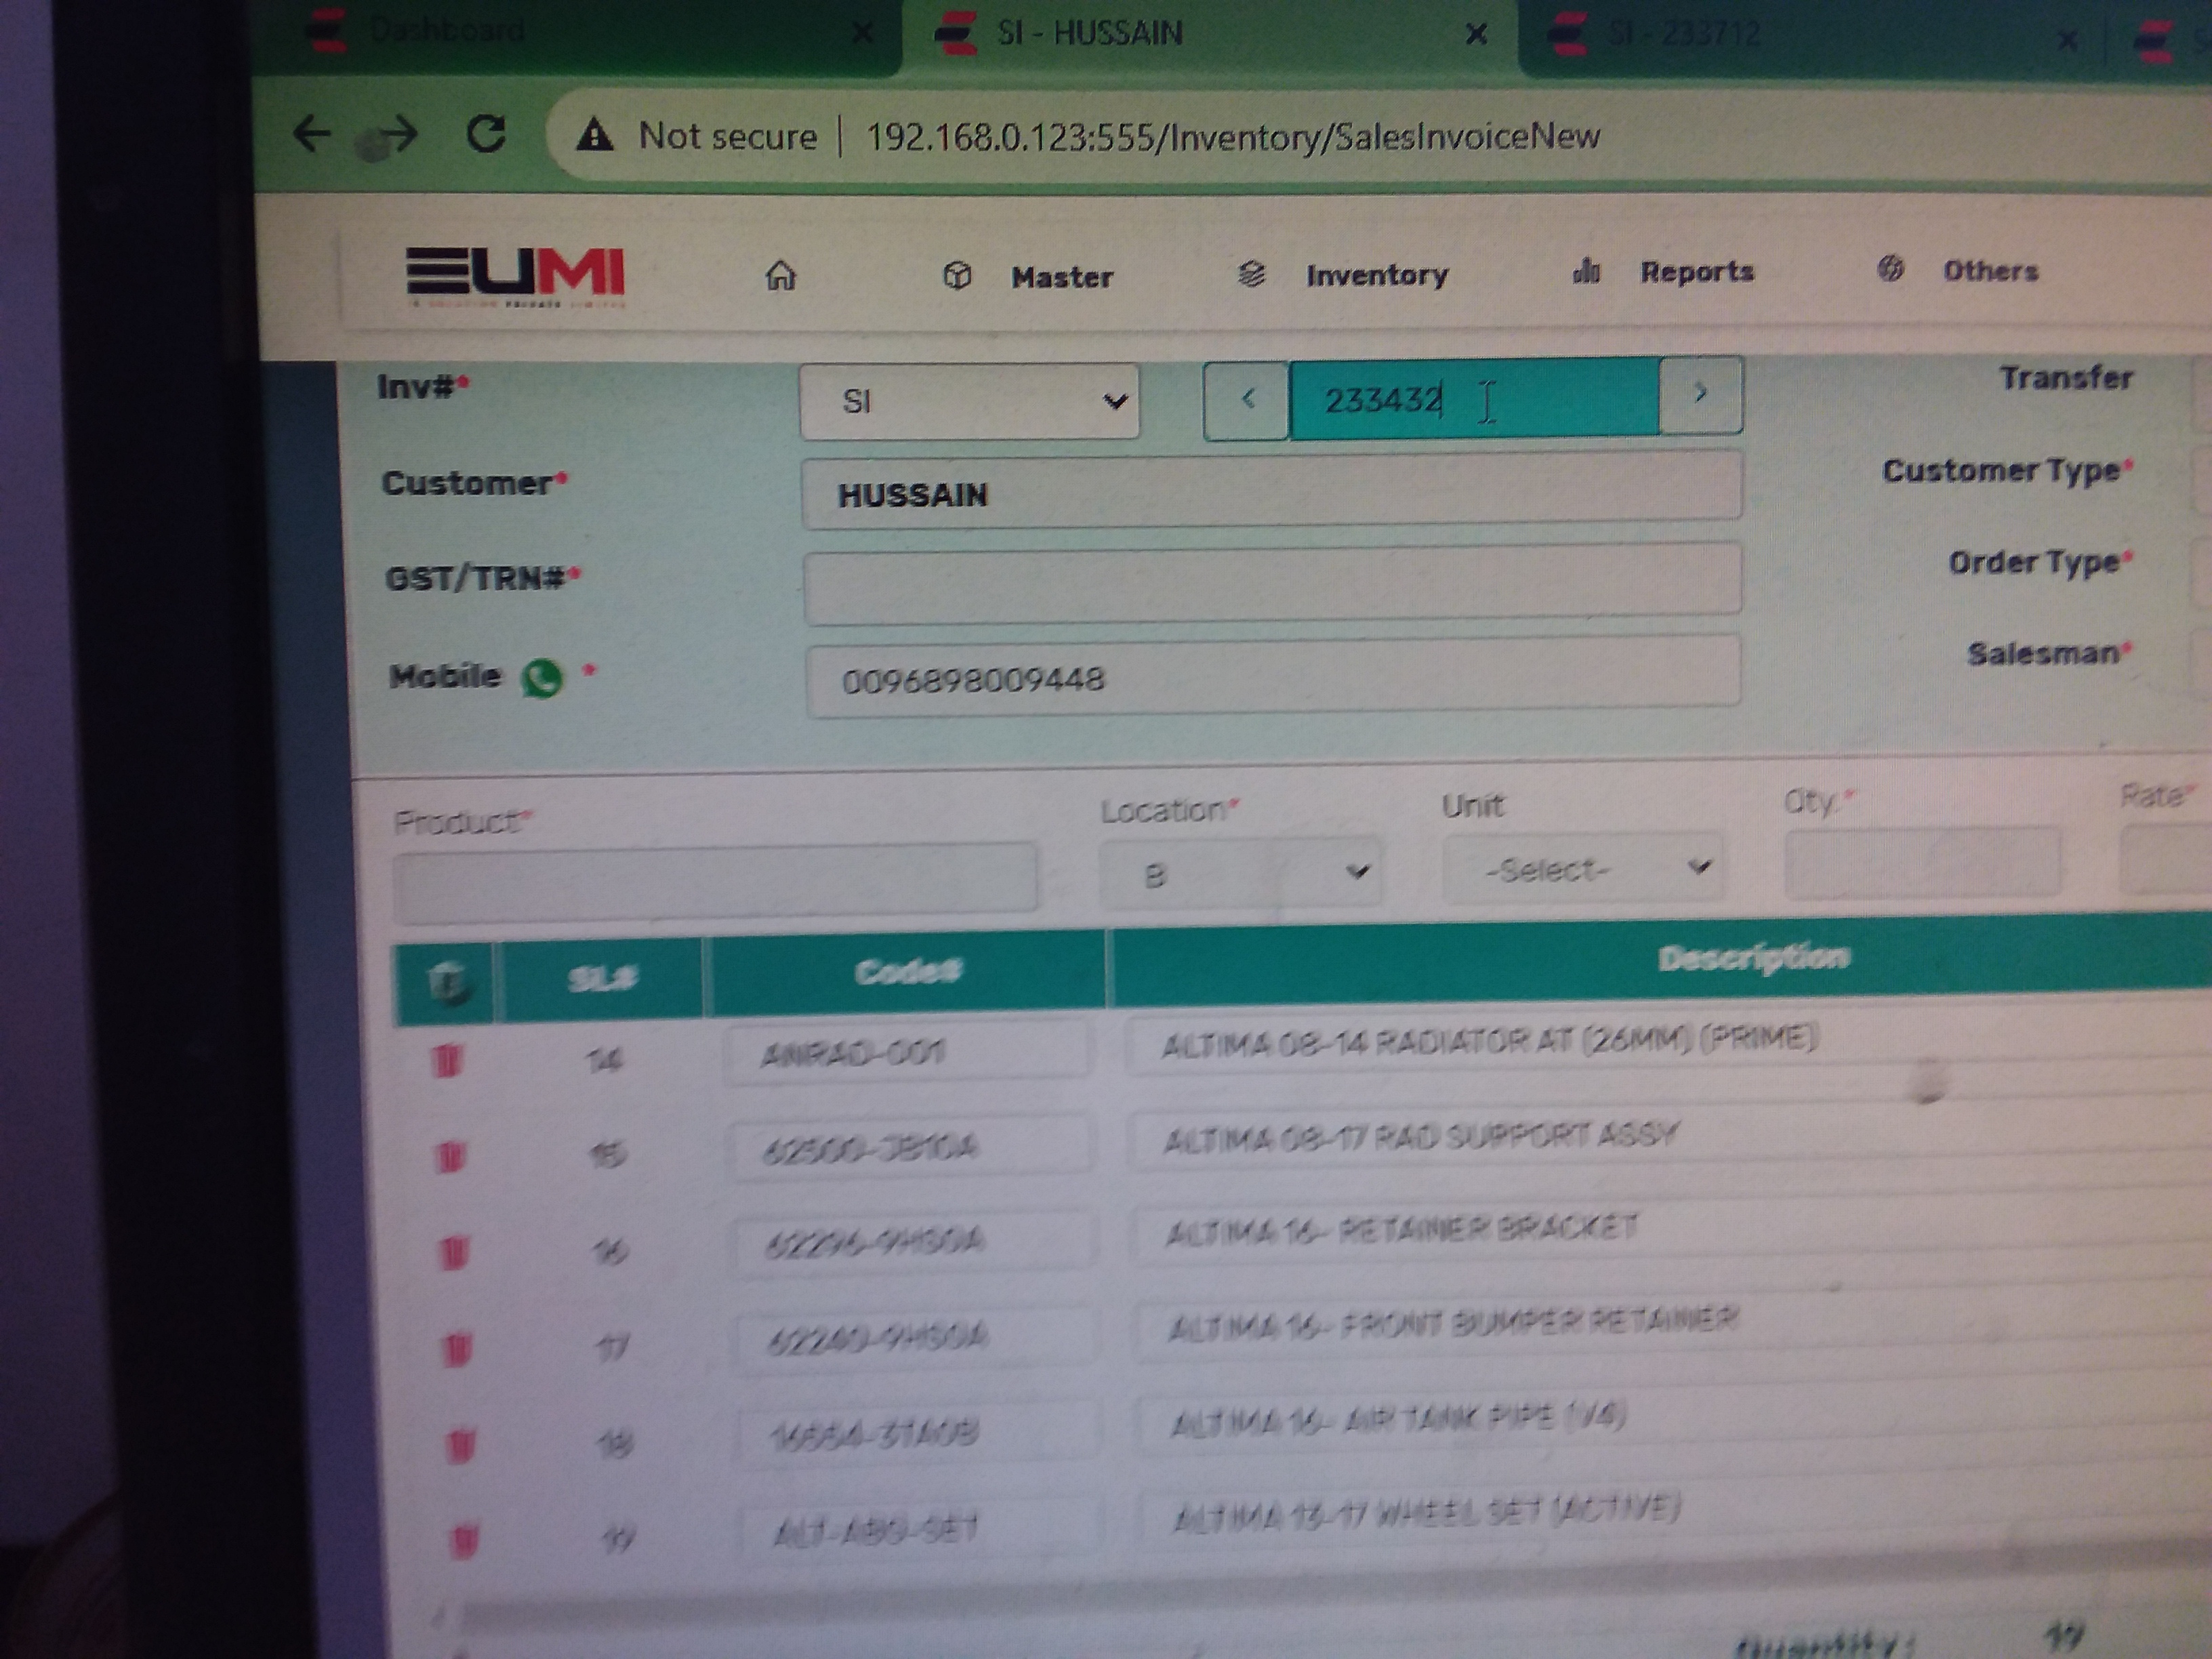Click the Not secure warning icon

(x=595, y=135)
